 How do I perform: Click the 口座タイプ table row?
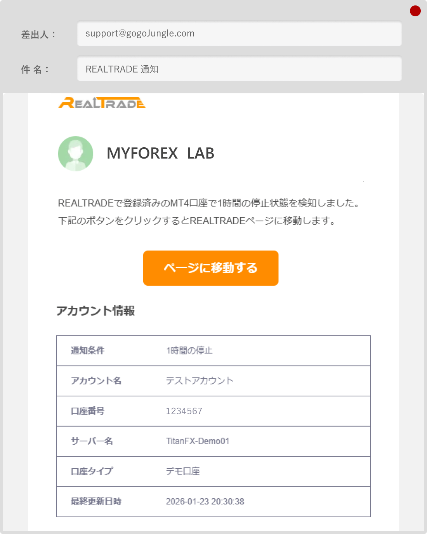pos(213,471)
